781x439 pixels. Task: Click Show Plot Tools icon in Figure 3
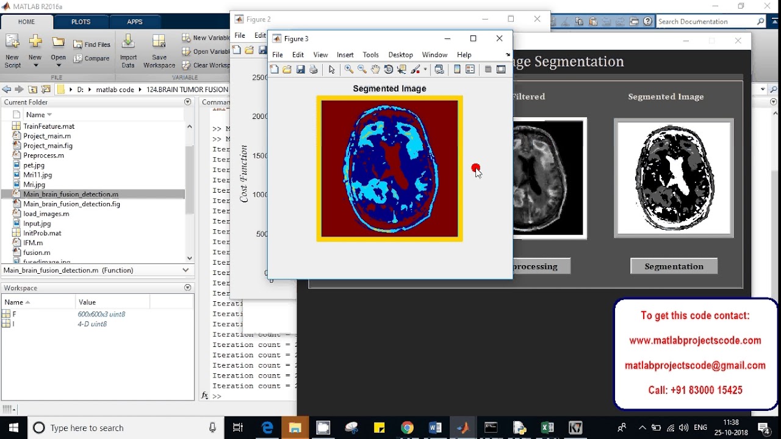click(x=501, y=70)
